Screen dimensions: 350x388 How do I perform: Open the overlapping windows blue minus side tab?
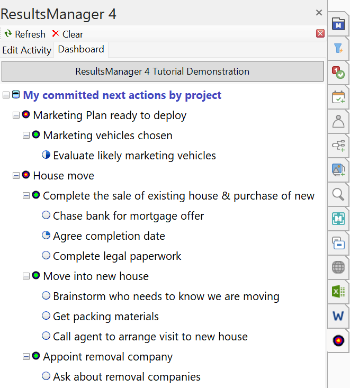(338, 243)
